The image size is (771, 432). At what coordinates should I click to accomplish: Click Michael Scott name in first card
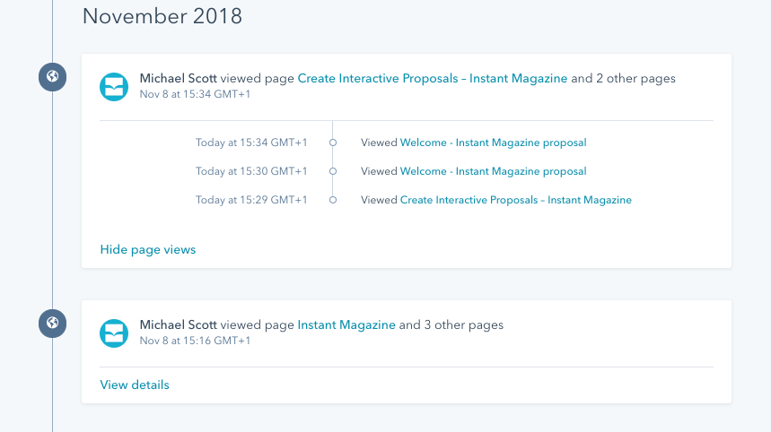coord(179,79)
